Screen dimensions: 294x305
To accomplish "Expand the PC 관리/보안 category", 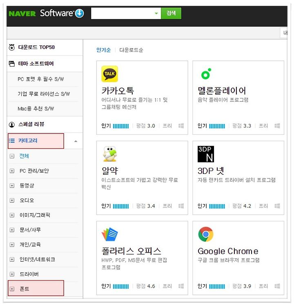I will tap(12, 171).
